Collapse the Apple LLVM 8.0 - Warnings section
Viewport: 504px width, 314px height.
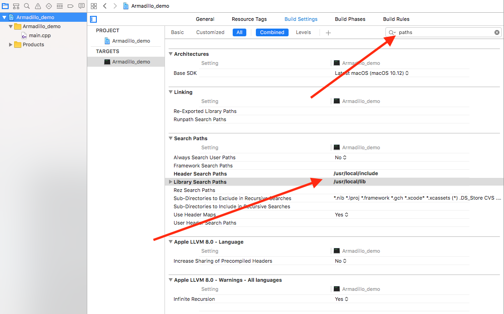(x=171, y=280)
